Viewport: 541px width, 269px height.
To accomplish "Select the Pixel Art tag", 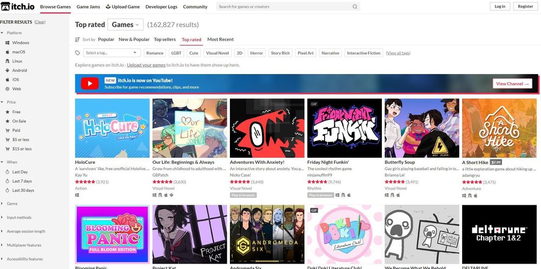I will (306, 53).
